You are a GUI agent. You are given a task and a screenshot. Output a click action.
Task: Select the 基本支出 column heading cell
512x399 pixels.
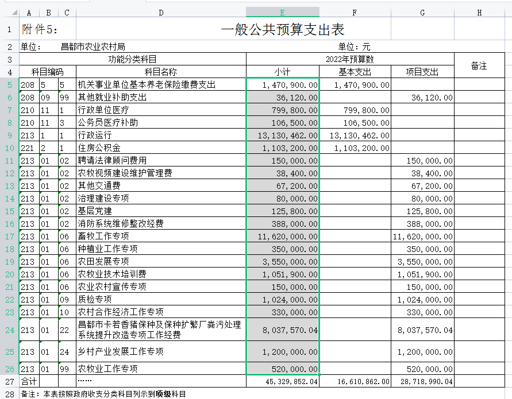coord(355,72)
